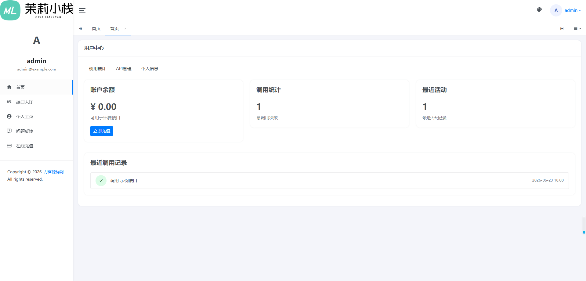Switch to the first 首页 page tab

point(96,29)
